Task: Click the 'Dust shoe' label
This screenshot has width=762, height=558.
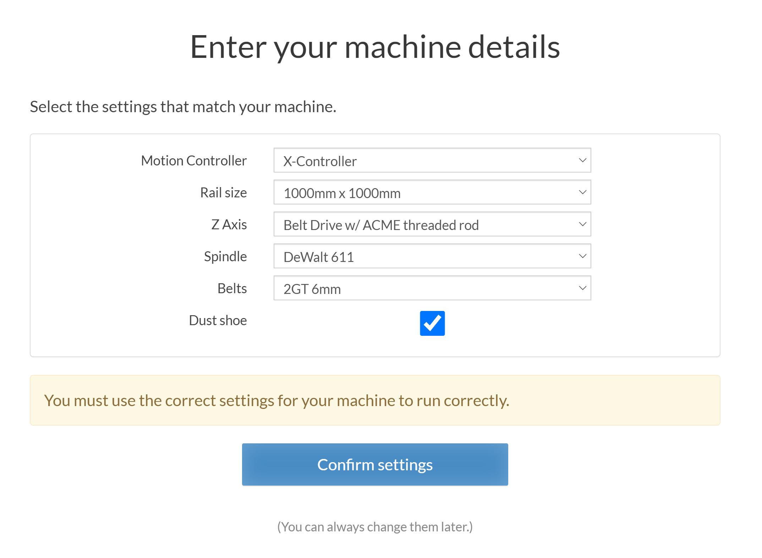Action: coord(218,321)
